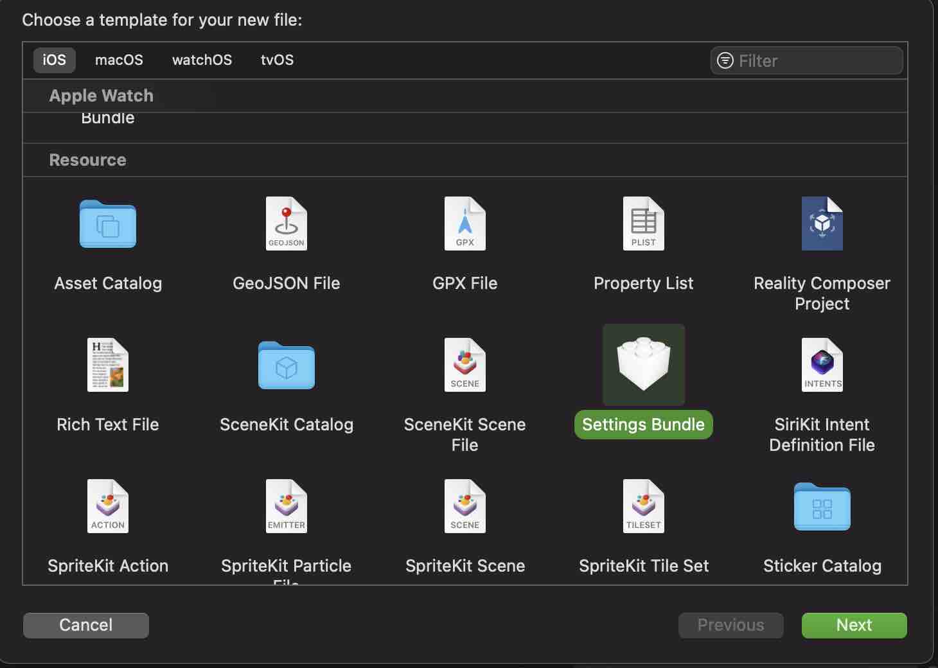Image resolution: width=938 pixels, height=668 pixels.
Task: Click the "GPX File" label
Action: pyautogui.click(x=465, y=283)
